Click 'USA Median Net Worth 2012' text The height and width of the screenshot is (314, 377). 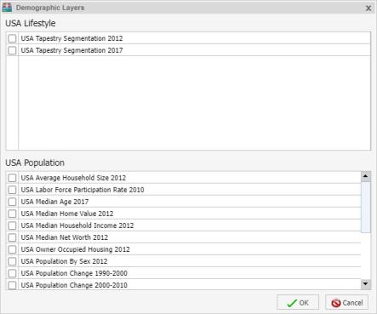[x=65, y=237]
